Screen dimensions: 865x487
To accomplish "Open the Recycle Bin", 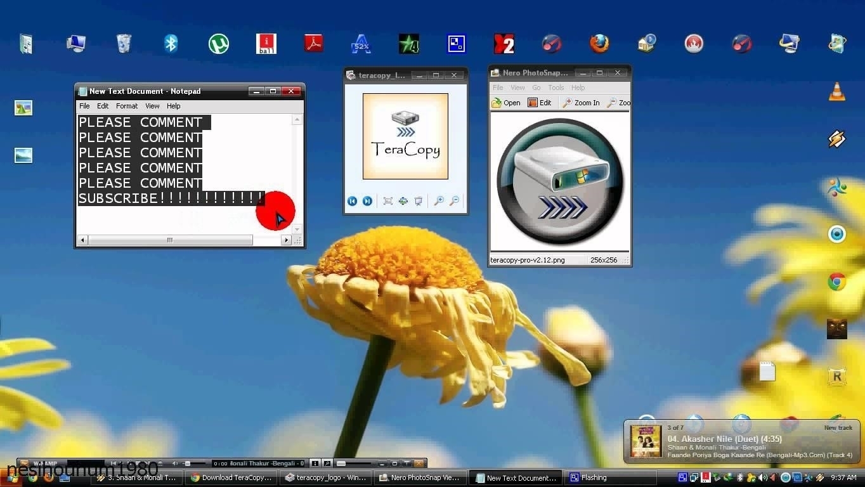I will [x=124, y=43].
